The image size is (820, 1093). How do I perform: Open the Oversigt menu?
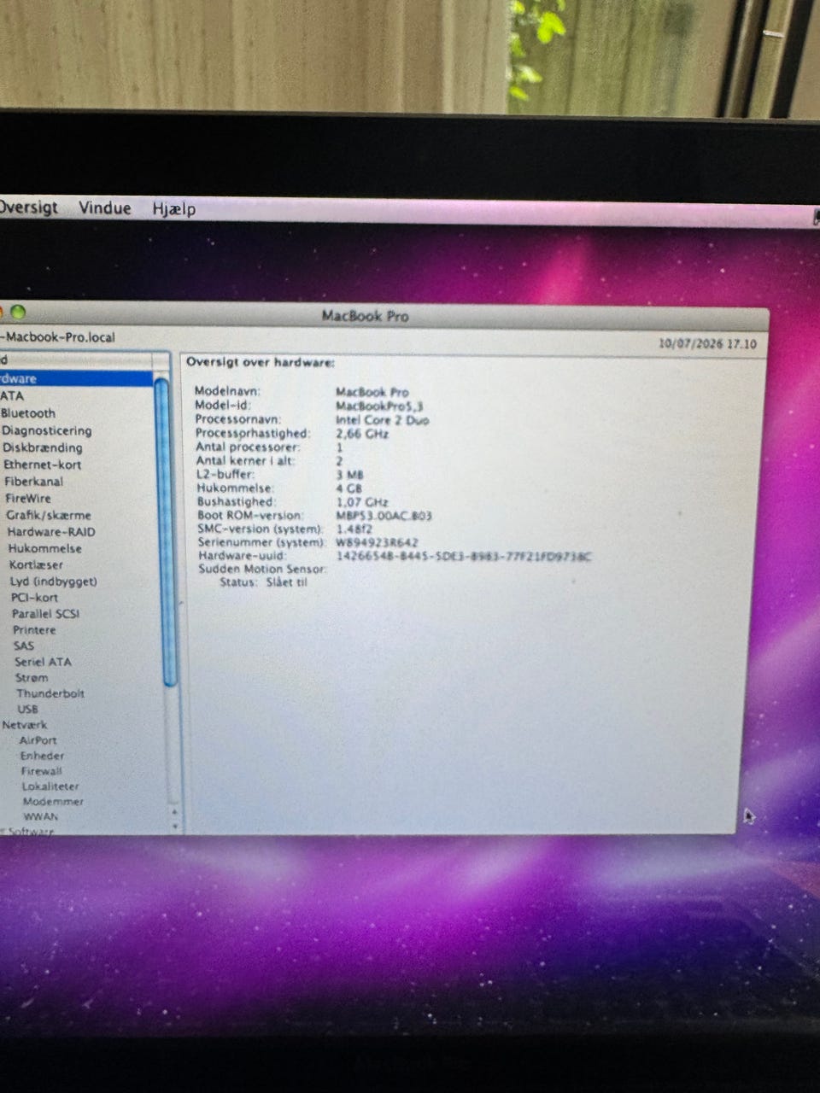click(28, 207)
